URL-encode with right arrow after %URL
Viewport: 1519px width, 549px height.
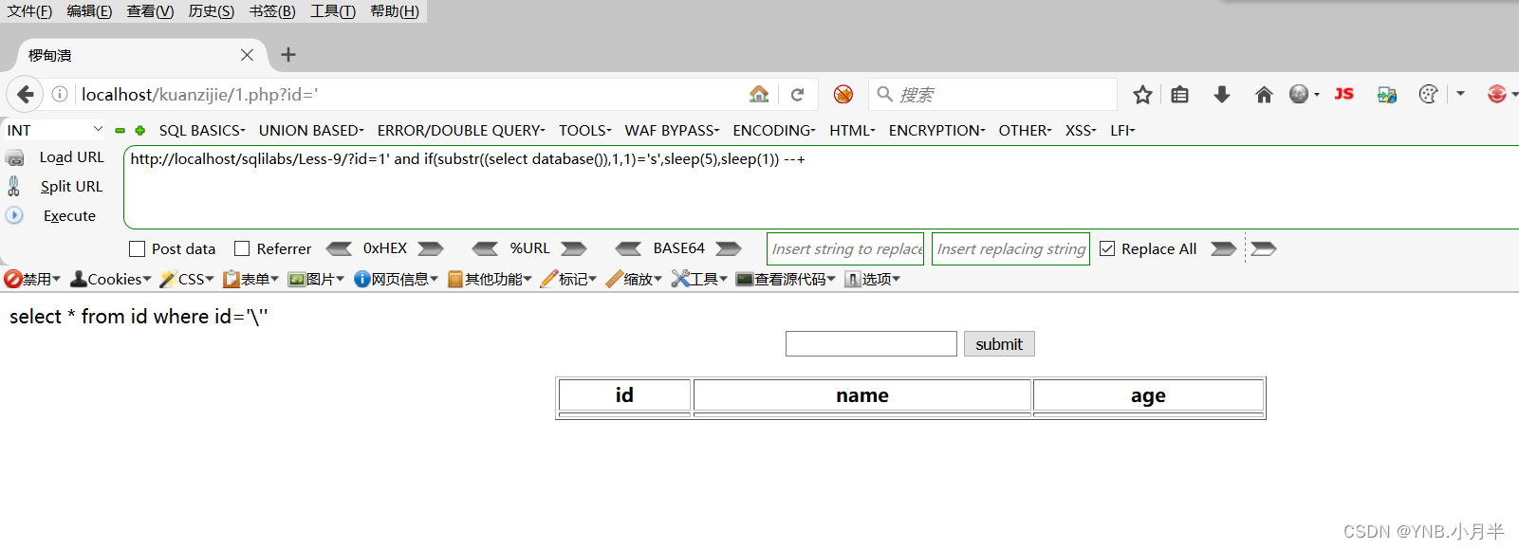(574, 248)
